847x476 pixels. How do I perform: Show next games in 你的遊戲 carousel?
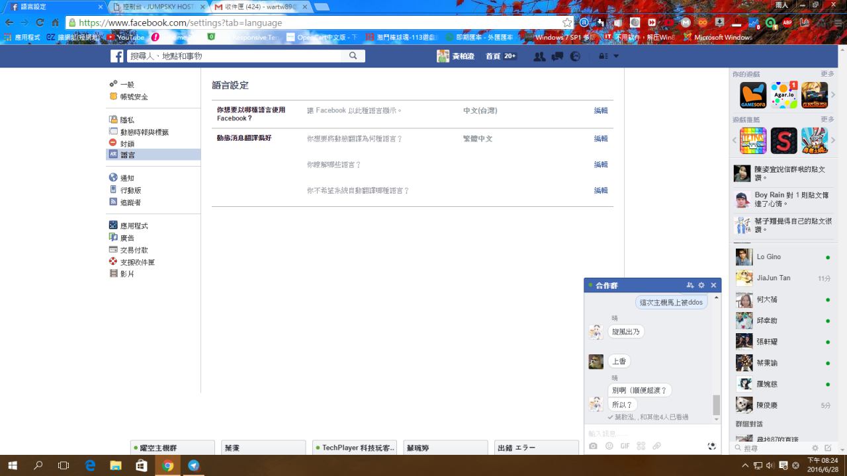point(832,95)
